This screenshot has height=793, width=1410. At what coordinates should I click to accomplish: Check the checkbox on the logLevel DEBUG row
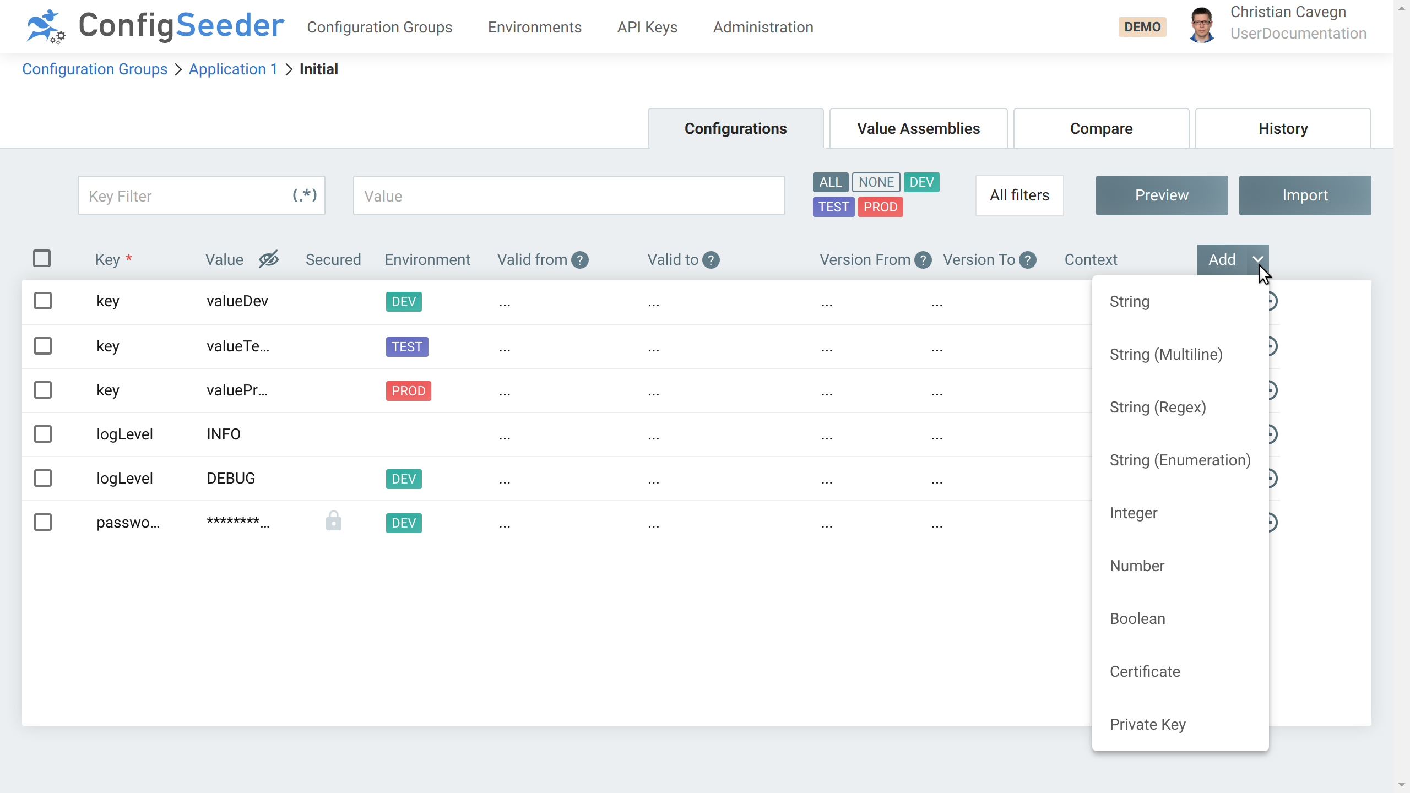tap(42, 478)
